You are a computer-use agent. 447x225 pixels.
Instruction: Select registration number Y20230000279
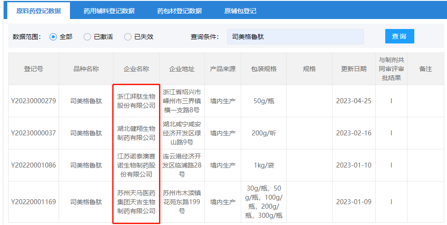pos(33,101)
